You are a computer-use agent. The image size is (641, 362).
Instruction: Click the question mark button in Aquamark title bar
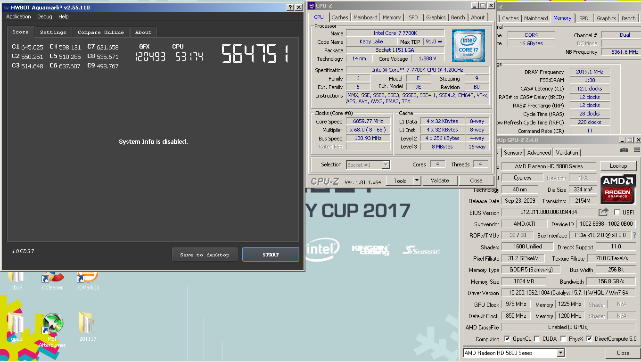tap(290, 8)
